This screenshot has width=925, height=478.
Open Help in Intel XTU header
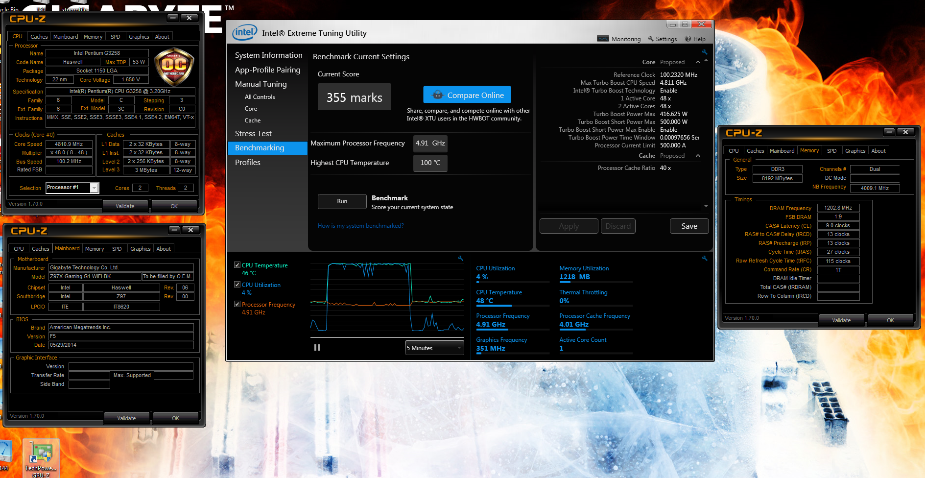click(695, 39)
